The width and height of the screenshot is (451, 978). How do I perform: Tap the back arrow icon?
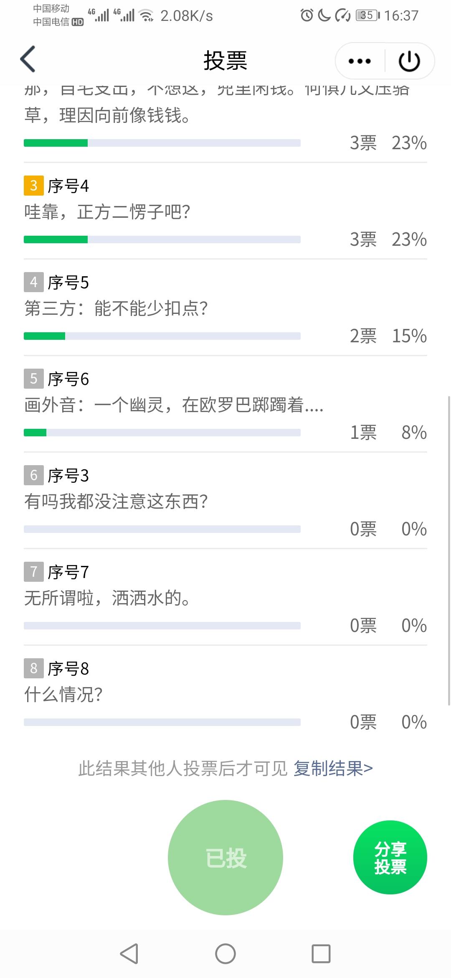[28, 59]
